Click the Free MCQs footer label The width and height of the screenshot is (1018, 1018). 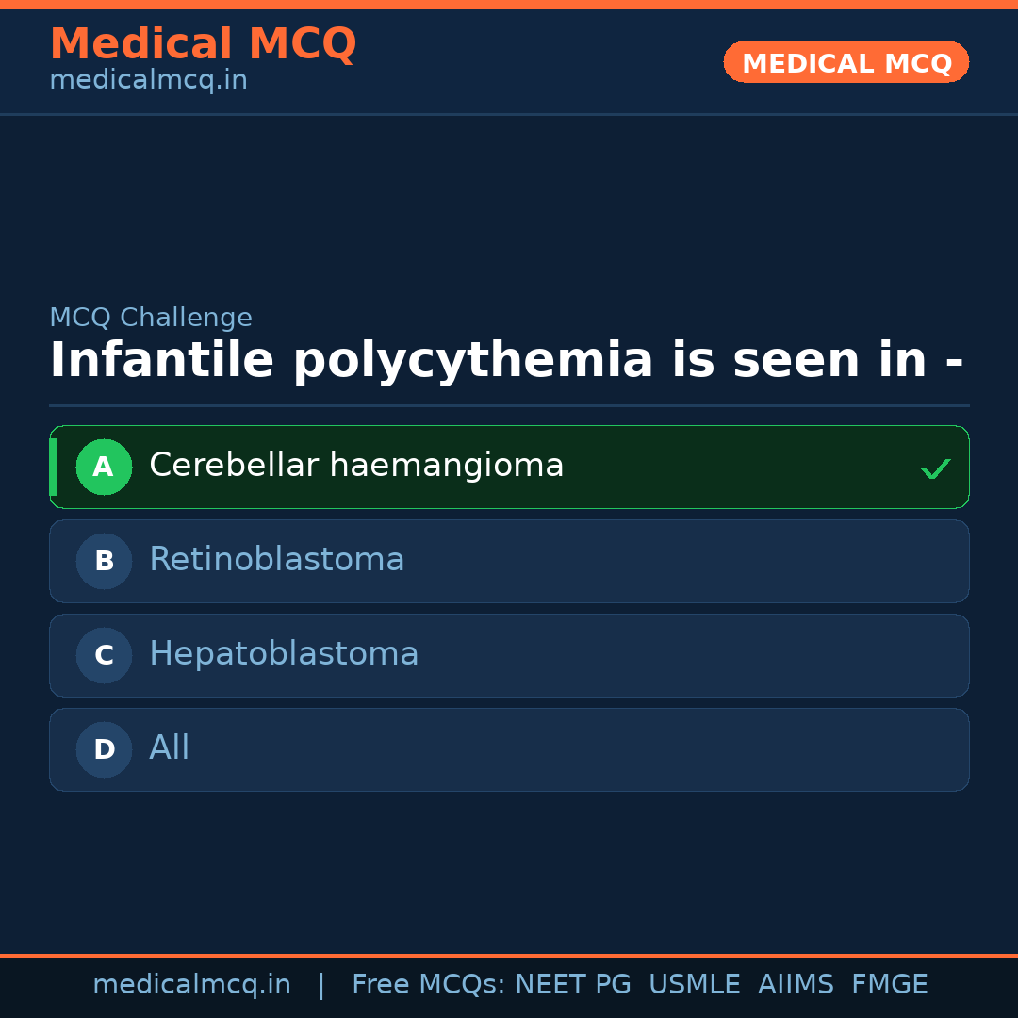(x=429, y=985)
